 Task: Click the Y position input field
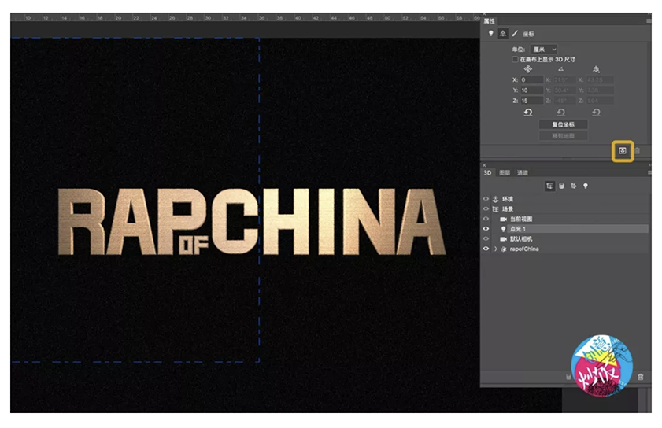[531, 90]
